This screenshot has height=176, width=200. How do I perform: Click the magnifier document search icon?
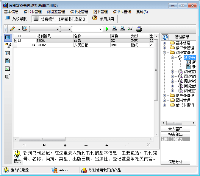24,29
